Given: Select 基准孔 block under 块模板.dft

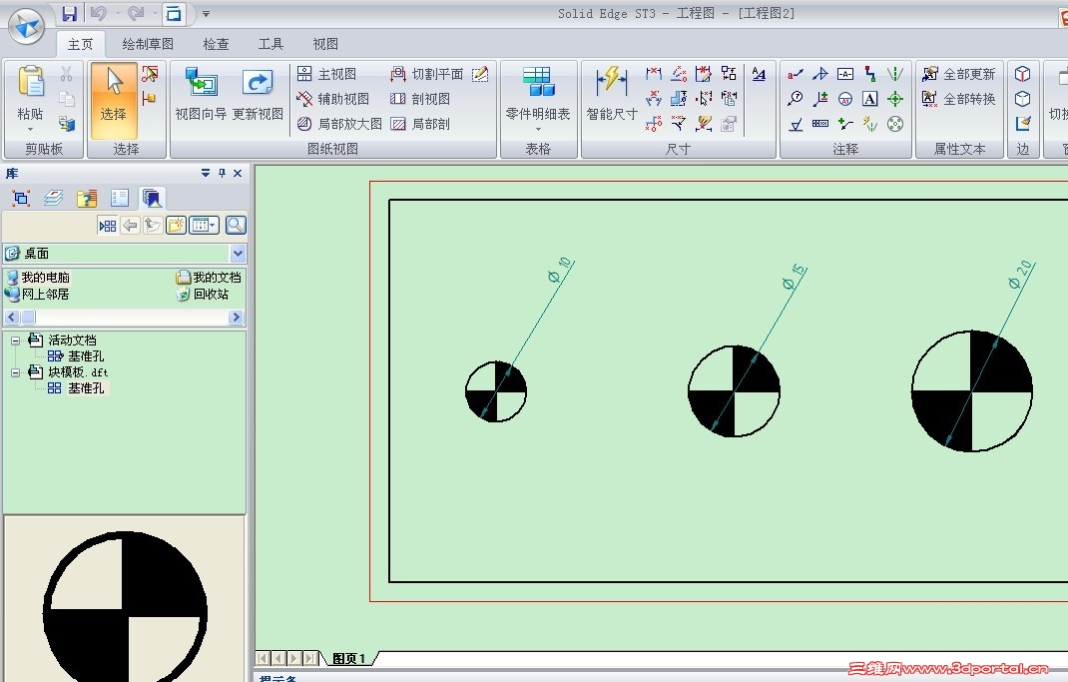Looking at the screenshot, I should click(x=76, y=388).
